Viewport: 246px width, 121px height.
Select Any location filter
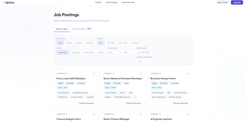60,43
